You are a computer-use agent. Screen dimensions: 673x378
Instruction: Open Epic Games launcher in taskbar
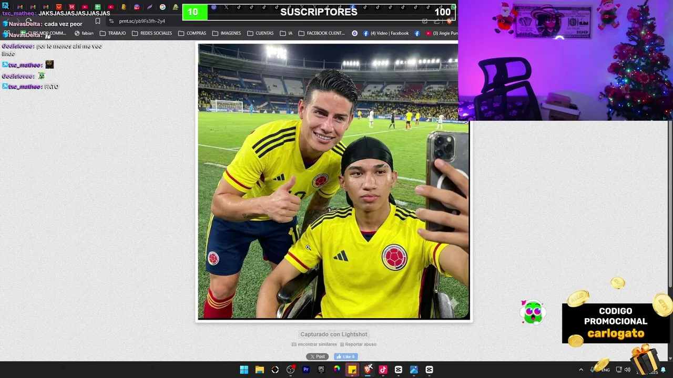click(x=321, y=370)
